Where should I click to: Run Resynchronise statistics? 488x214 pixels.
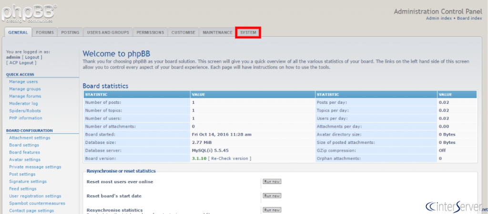[272, 210]
